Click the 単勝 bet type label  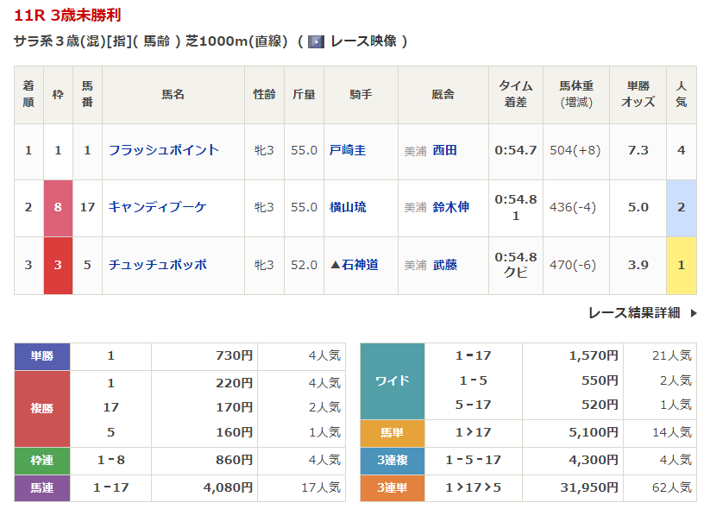pos(42,356)
